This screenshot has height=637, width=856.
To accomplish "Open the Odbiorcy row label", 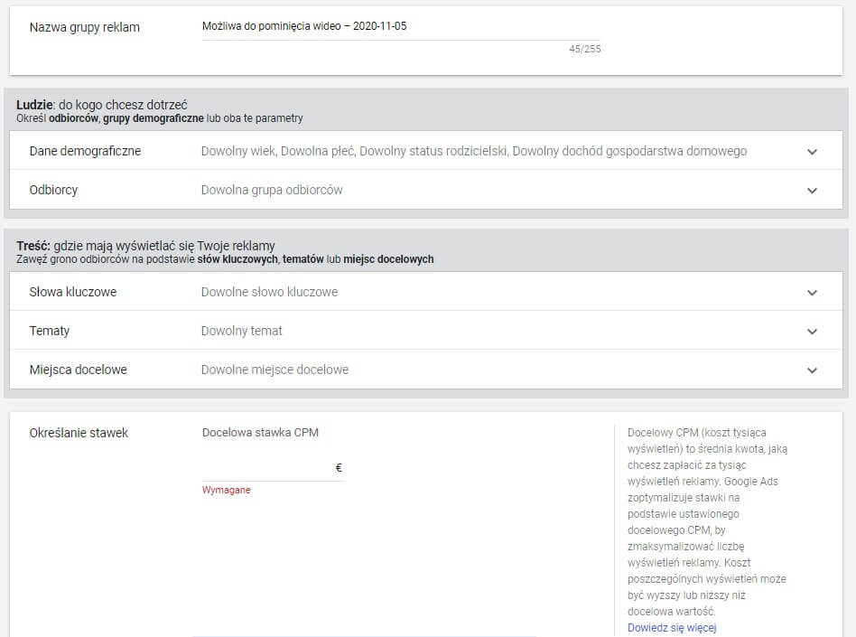I will coord(53,190).
